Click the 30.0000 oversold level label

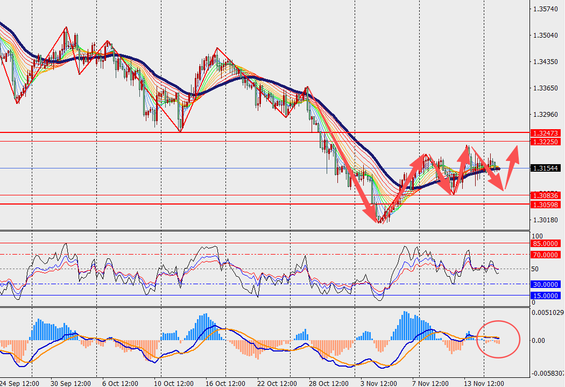546,284
